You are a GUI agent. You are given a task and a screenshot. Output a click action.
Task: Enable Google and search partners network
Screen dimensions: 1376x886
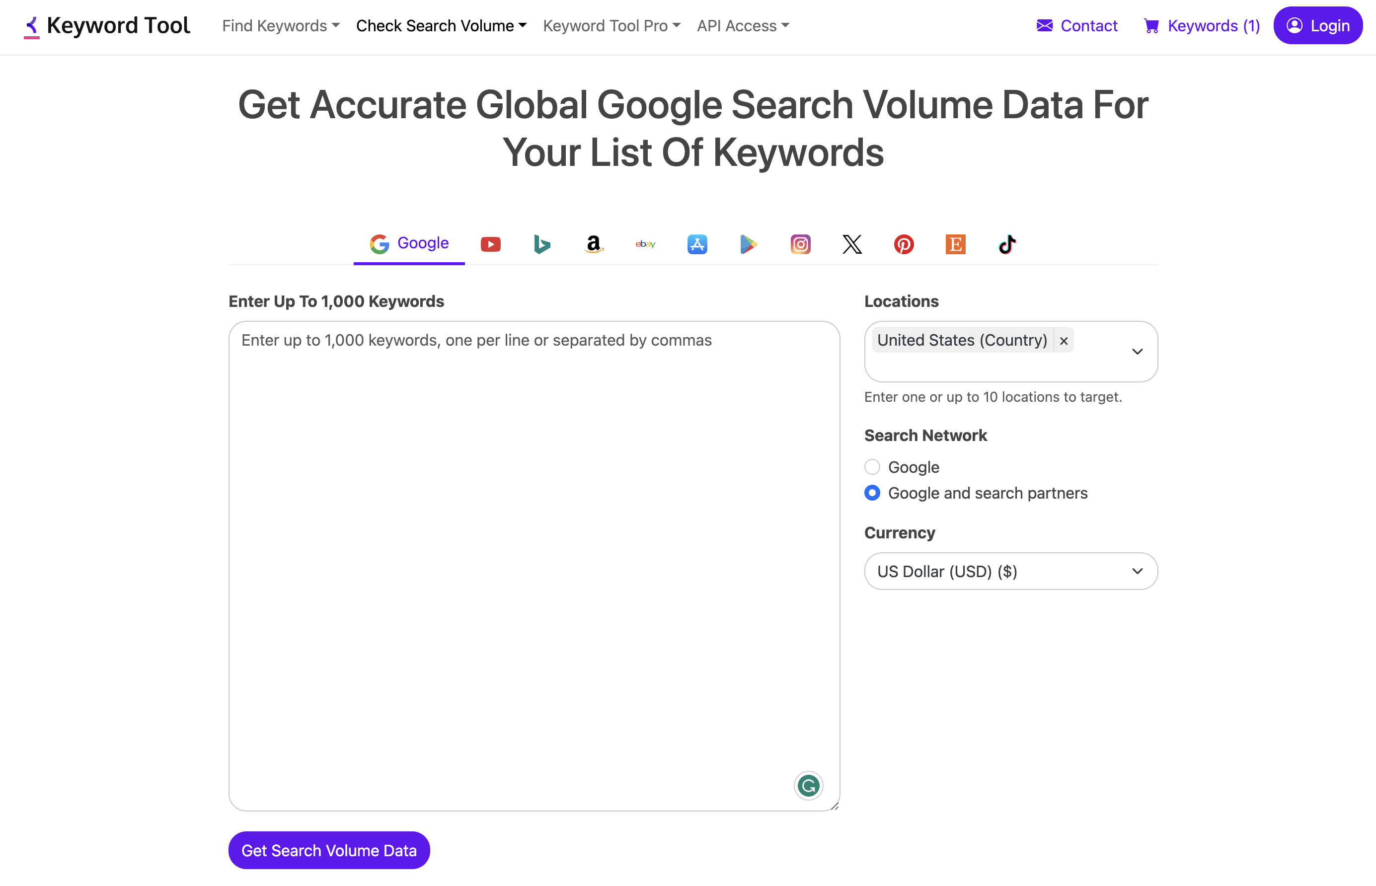click(871, 492)
